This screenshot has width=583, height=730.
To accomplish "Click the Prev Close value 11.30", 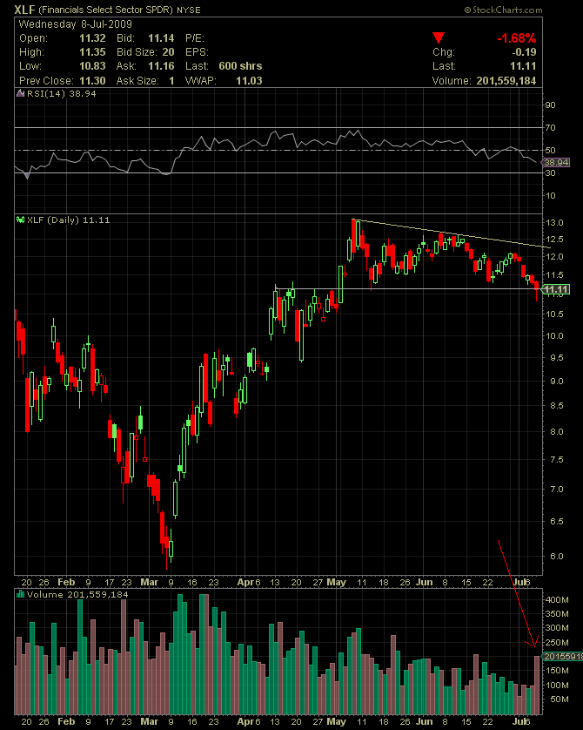I will pyautogui.click(x=92, y=80).
